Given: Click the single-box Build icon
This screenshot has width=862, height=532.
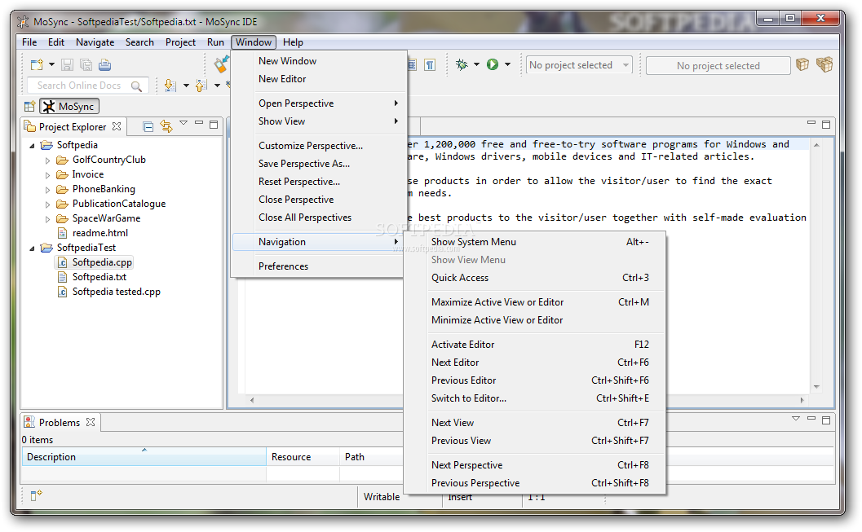Looking at the screenshot, I should [x=802, y=65].
